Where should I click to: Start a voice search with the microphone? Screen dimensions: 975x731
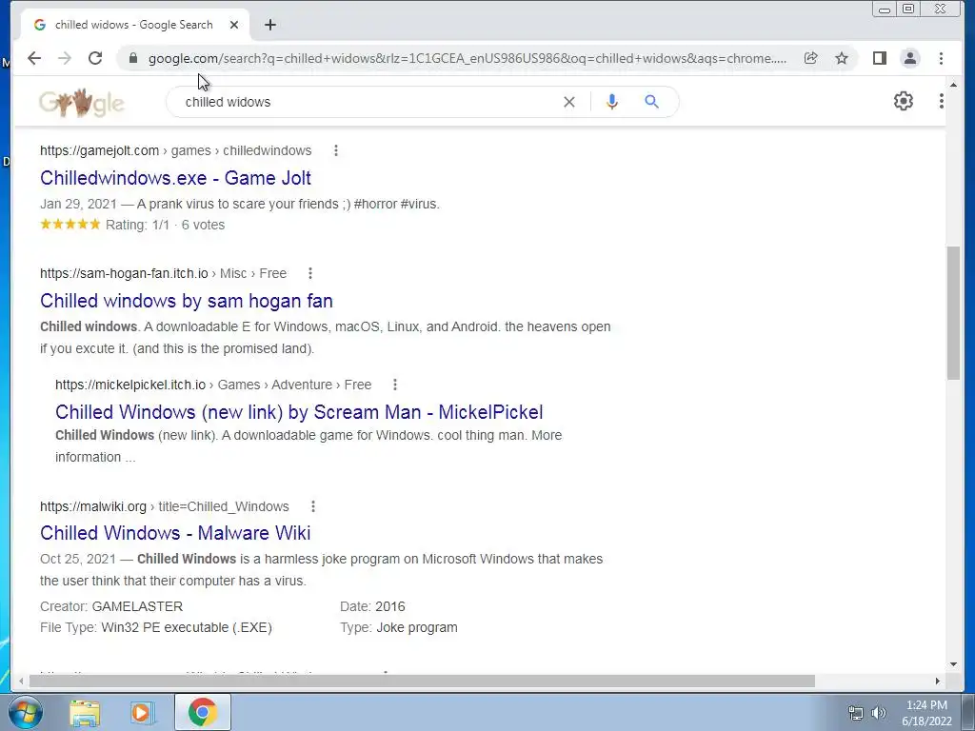click(x=612, y=102)
